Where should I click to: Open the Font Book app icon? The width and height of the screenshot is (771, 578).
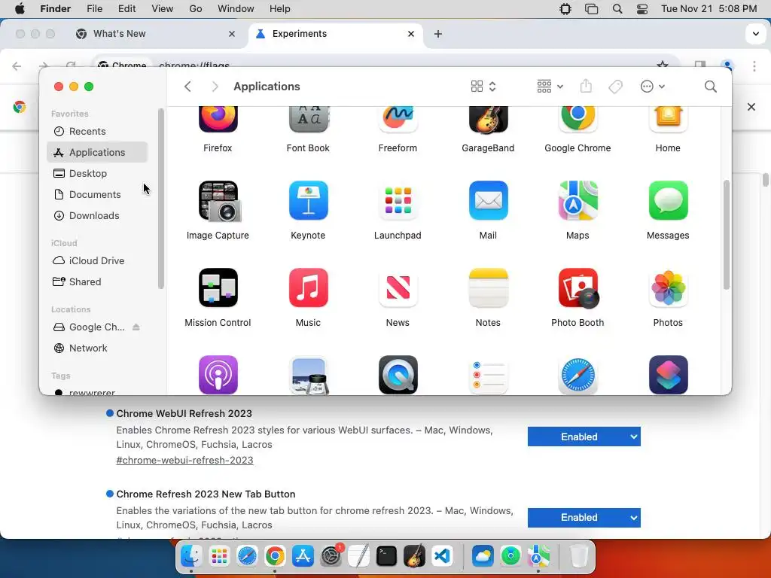point(308,120)
